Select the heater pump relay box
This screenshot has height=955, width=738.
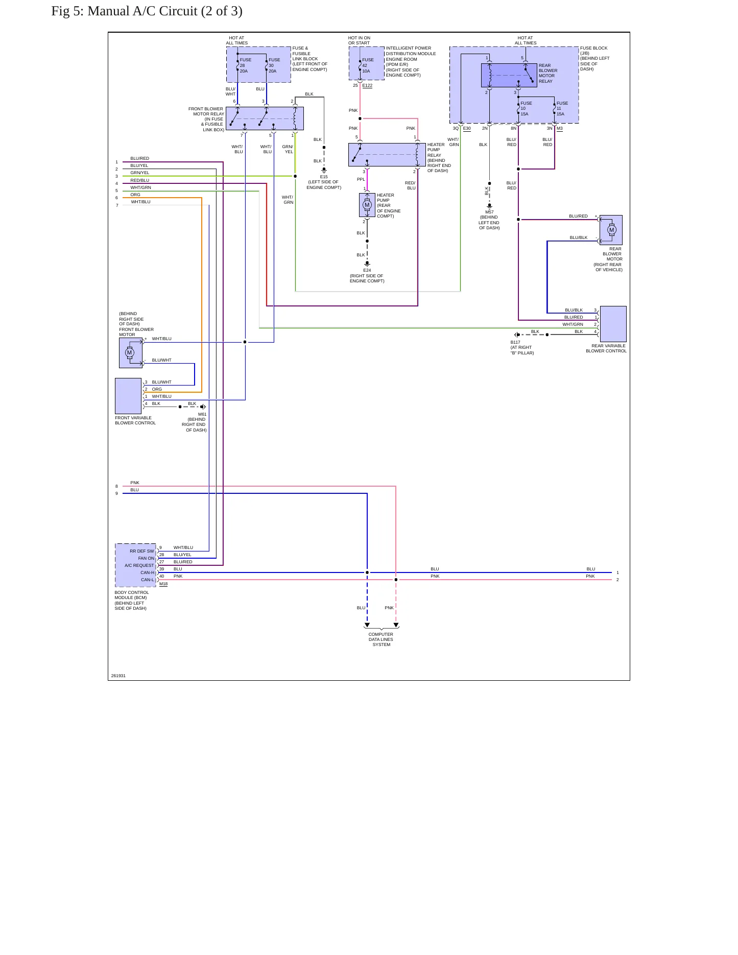coord(387,155)
